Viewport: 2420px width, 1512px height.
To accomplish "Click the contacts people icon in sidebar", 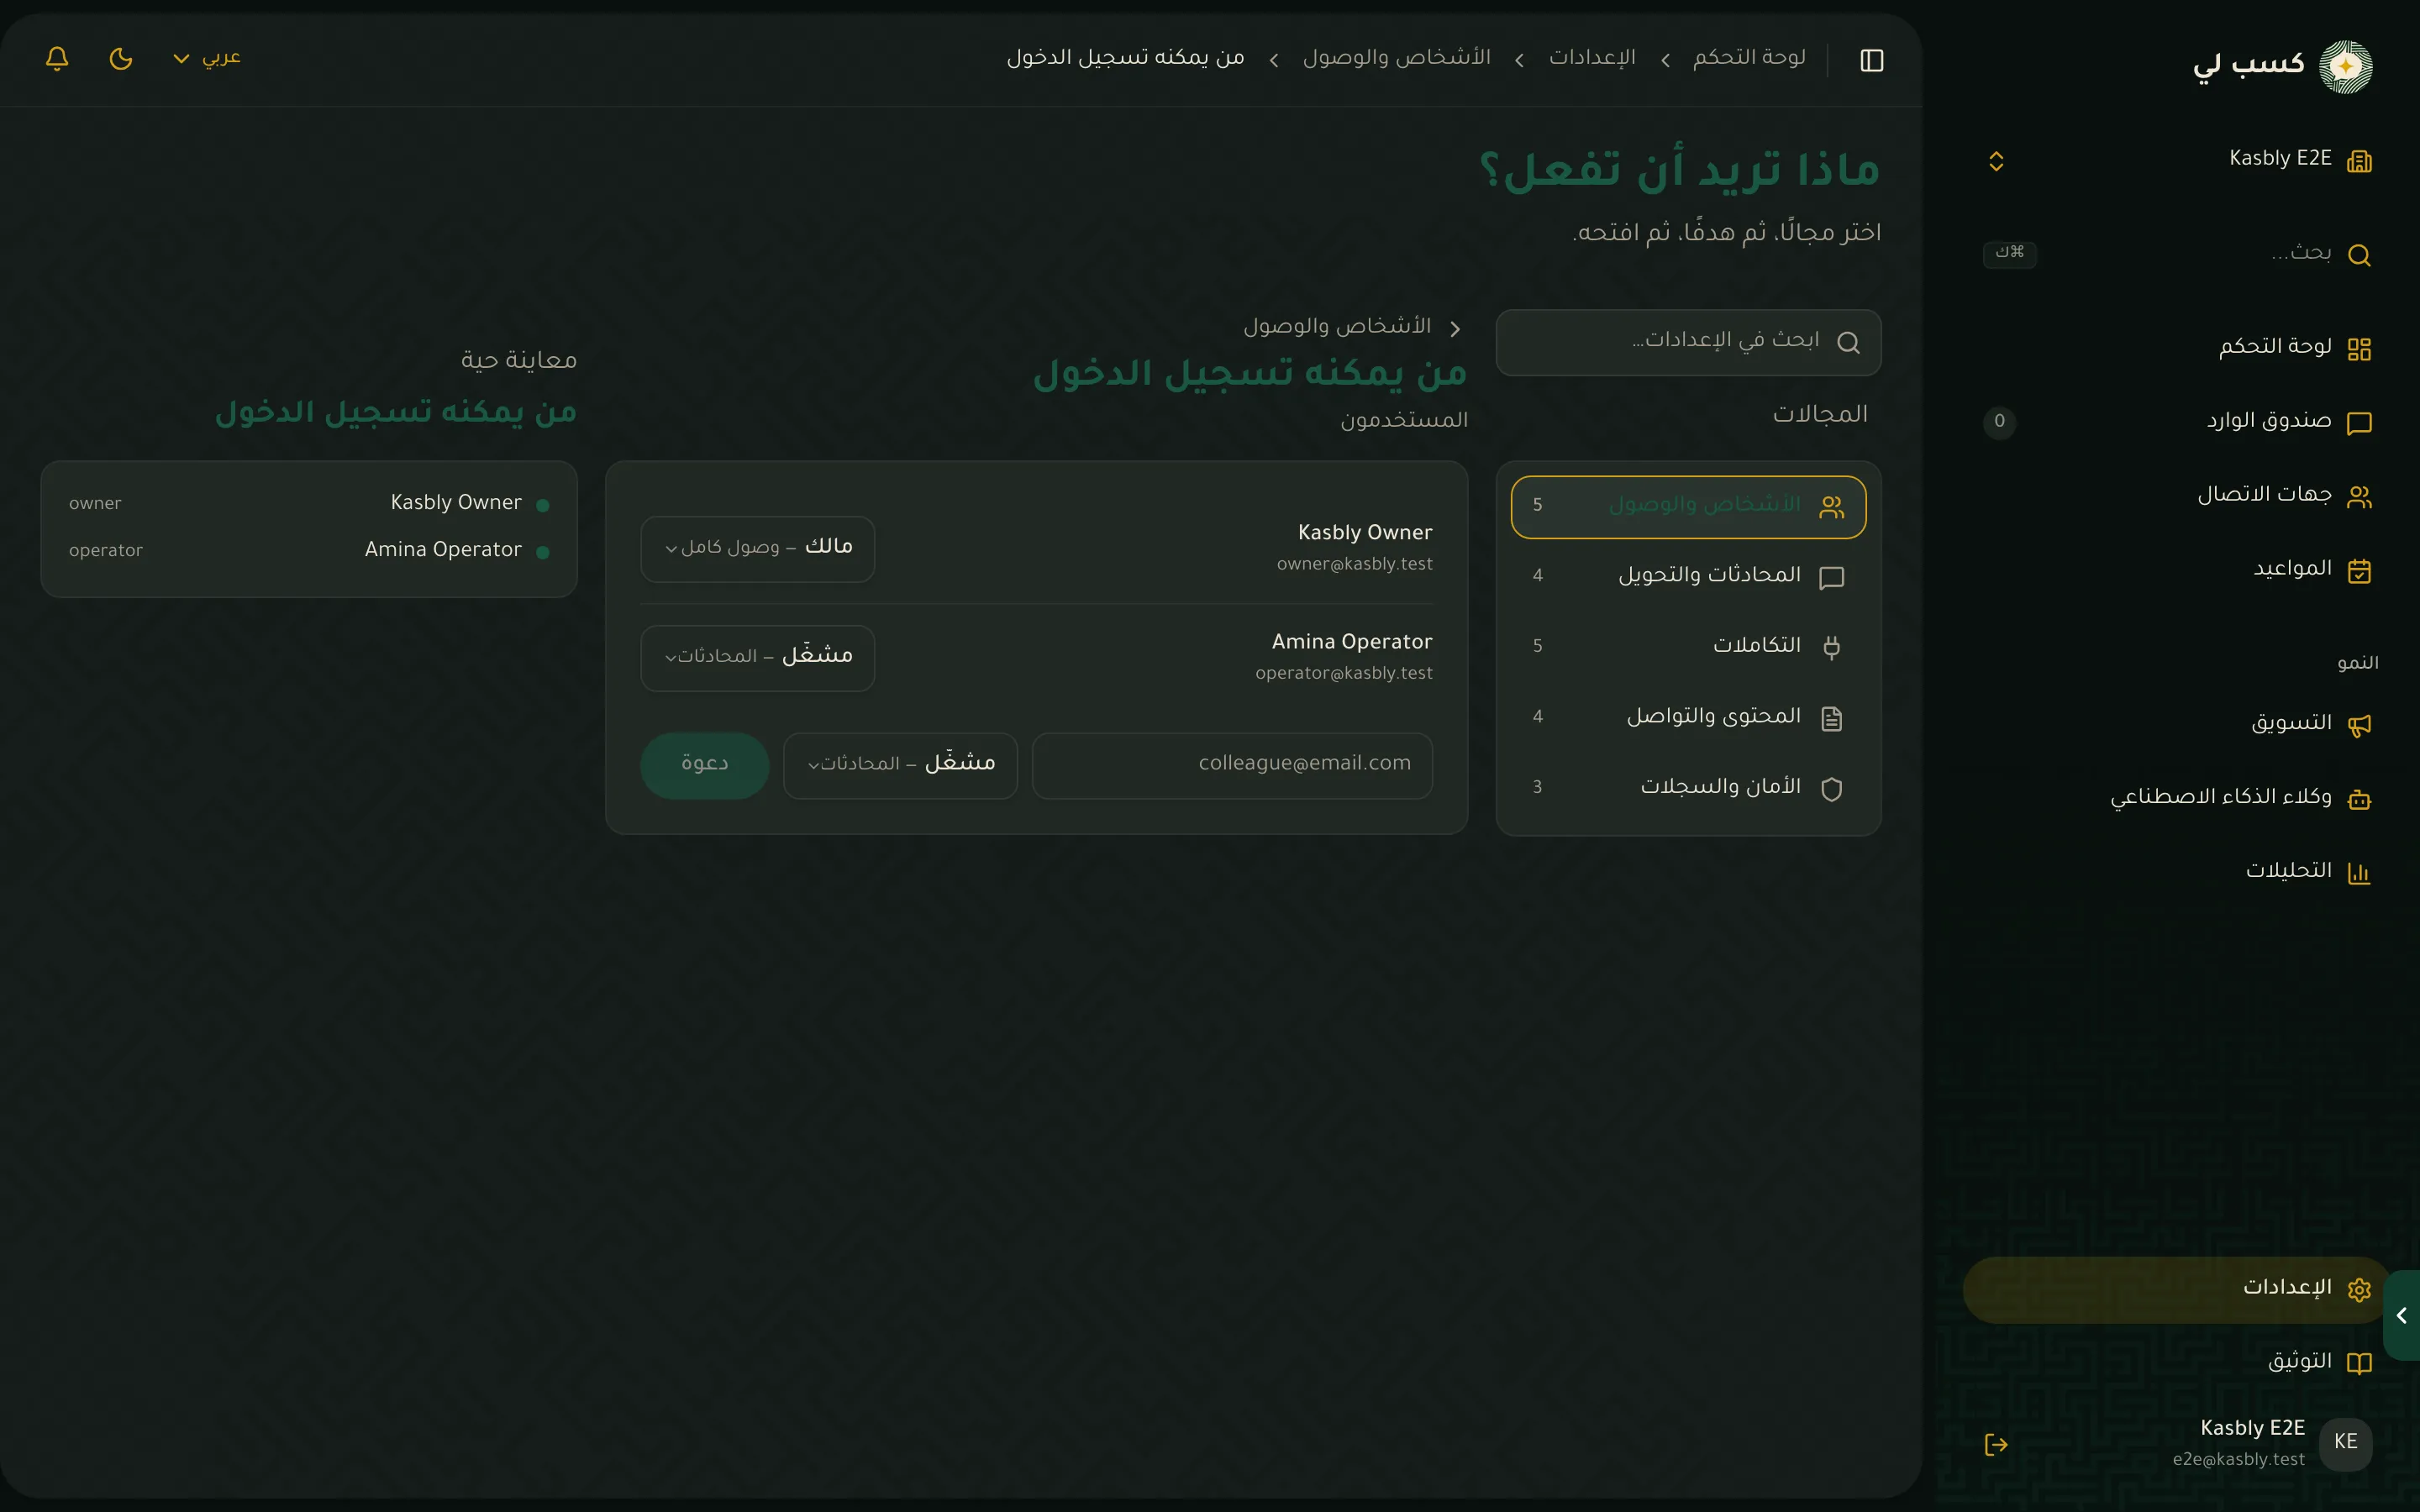I will (x=2359, y=497).
